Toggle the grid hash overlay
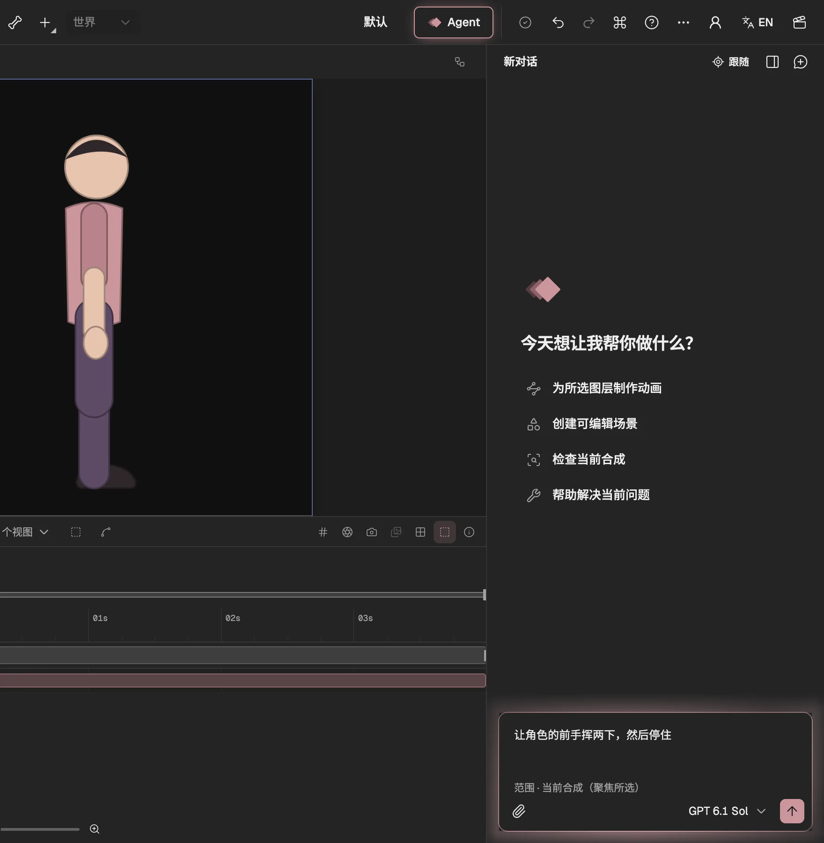Image resolution: width=824 pixels, height=843 pixels. pyautogui.click(x=323, y=532)
